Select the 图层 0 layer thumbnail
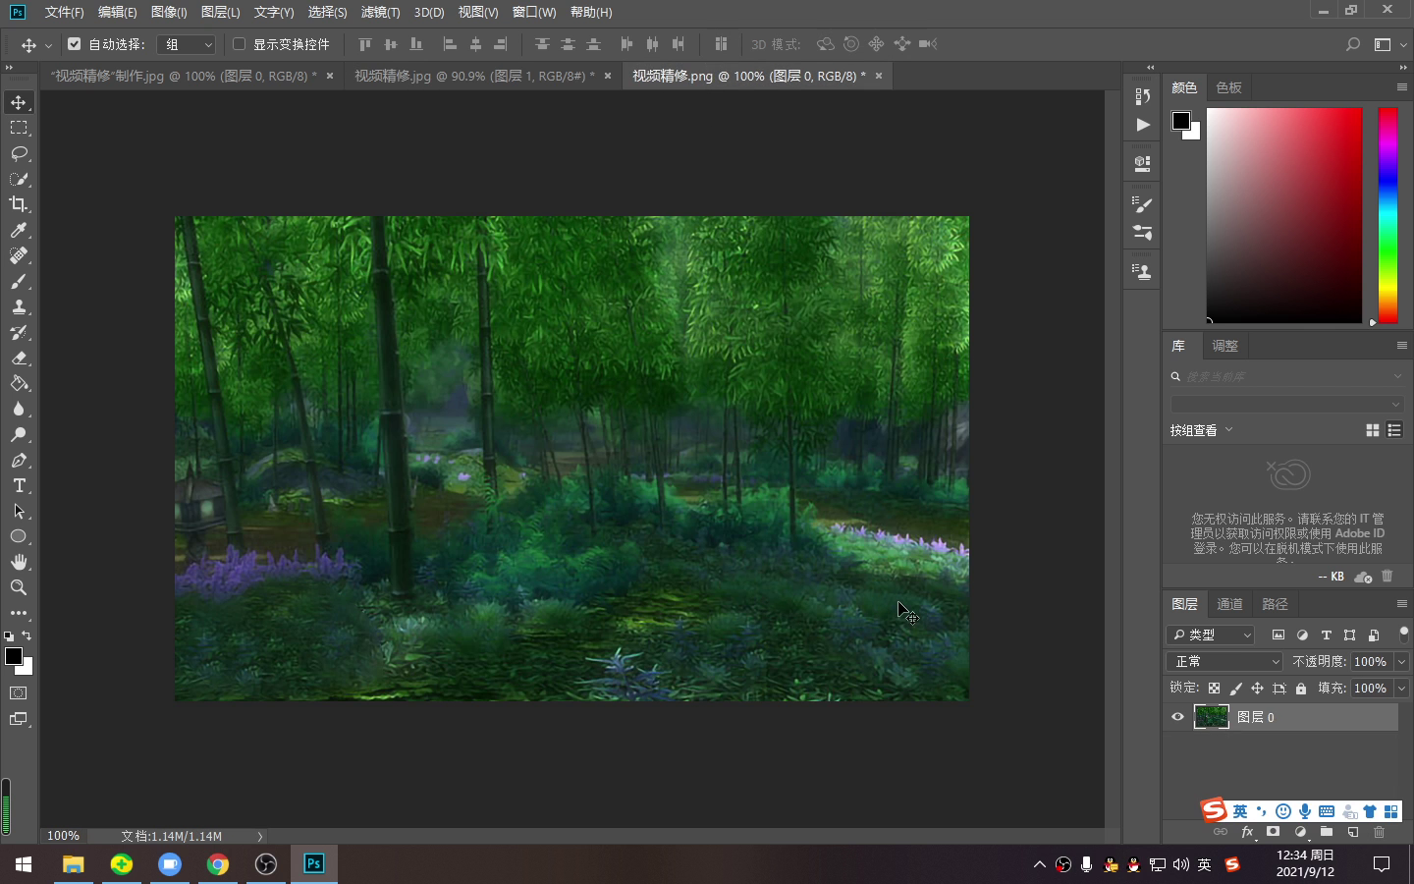Image resolution: width=1414 pixels, height=884 pixels. (1211, 717)
